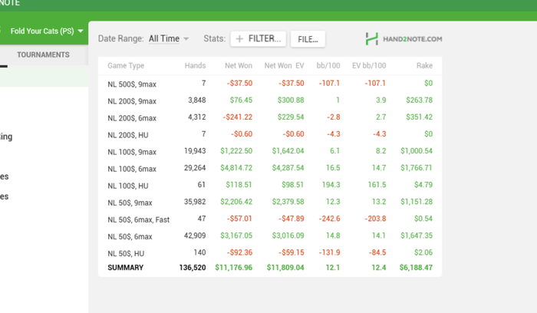This screenshot has width=537, height=313.
Task: Expand the All Time date range dropdown
Action: tap(169, 39)
